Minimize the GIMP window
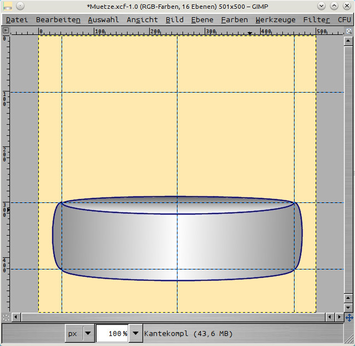 click(321, 6)
